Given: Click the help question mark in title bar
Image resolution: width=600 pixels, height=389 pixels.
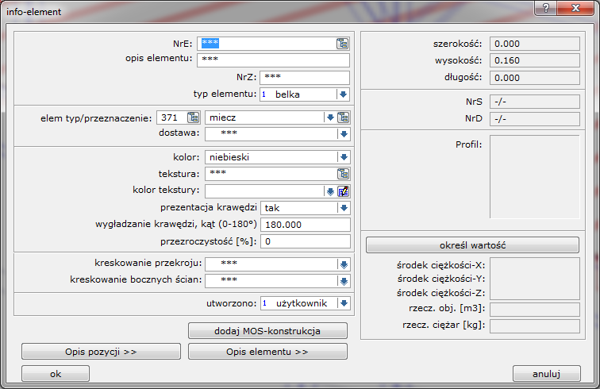Looking at the screenshot, I should [x=544, y=8].
